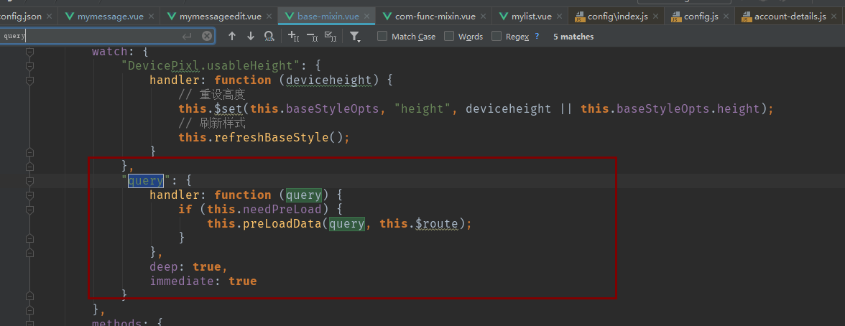This screenshot has height=326, width=845.
Task: Click the "watch" keyword
Action: click(x=109, y=52)
